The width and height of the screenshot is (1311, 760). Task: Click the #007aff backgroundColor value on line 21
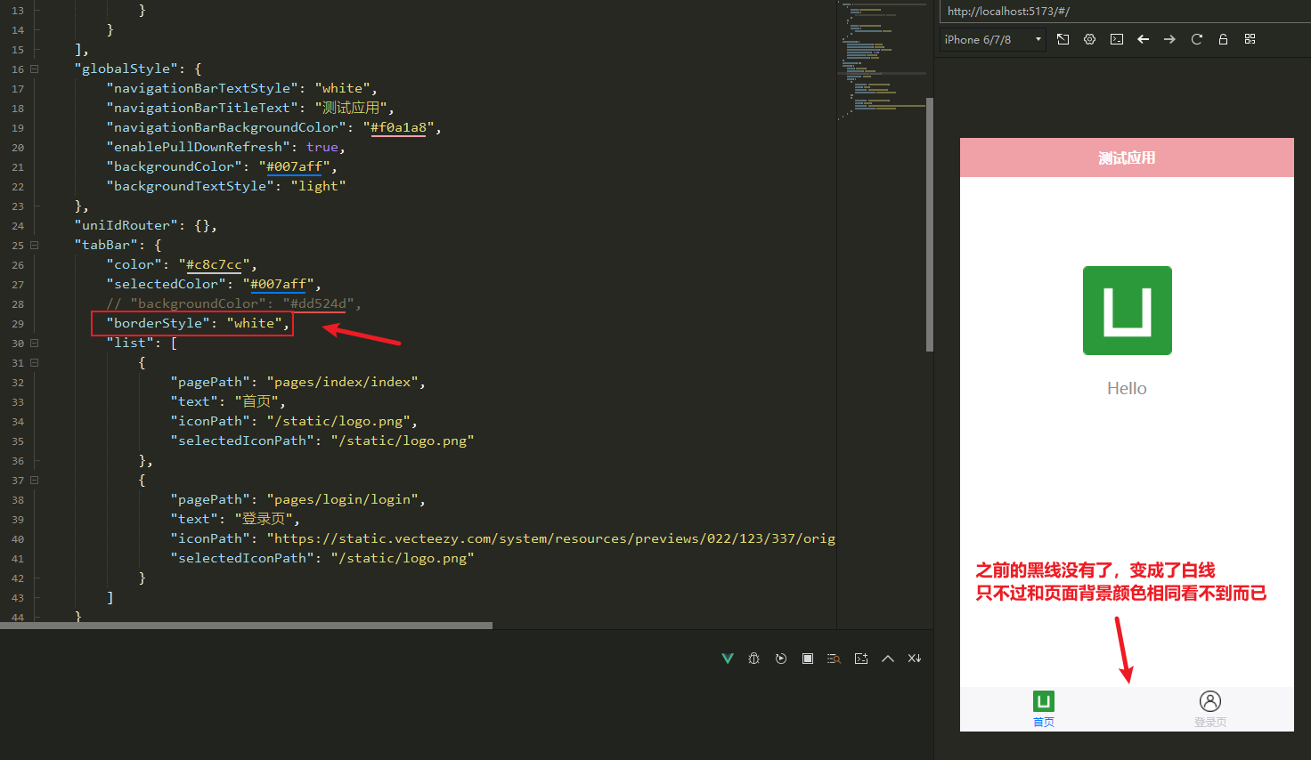click(x=295, y=166)
